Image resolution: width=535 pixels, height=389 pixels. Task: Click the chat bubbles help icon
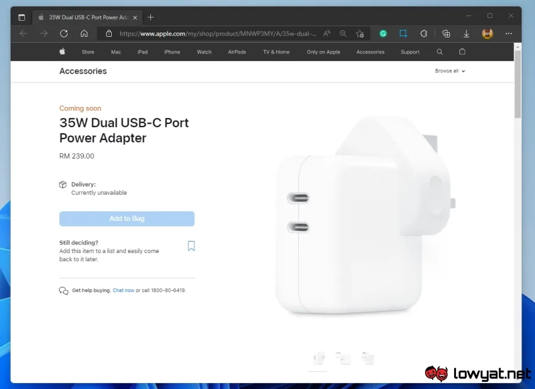(64, 290)
